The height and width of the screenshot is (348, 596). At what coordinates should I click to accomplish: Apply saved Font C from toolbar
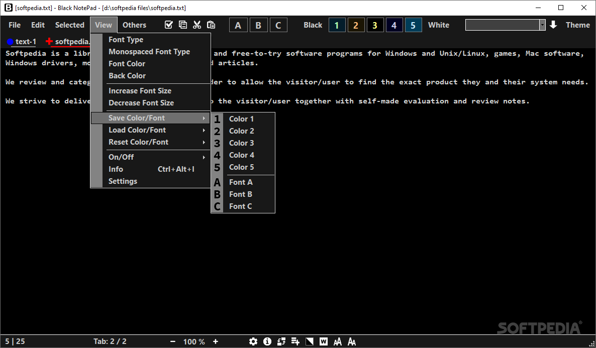(278, 25)
